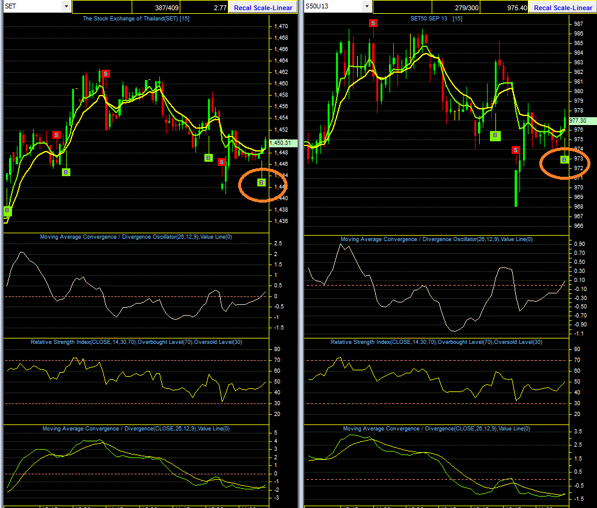Click Recal Scale-Linear on SET chart
597x508 pixels.
coord(263,8)
